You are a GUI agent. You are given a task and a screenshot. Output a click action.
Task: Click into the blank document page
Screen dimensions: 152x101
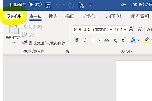[x=134, y=81]
